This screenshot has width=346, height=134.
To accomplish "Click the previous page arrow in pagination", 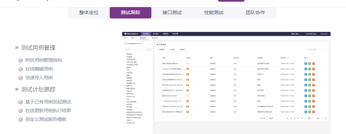I will coord(280,119).
